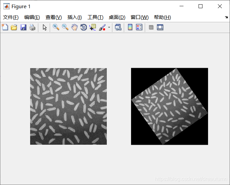This screenshot has width=230, height=185.
Task: Open the 文件(F) menu
Action: (11, 17)
